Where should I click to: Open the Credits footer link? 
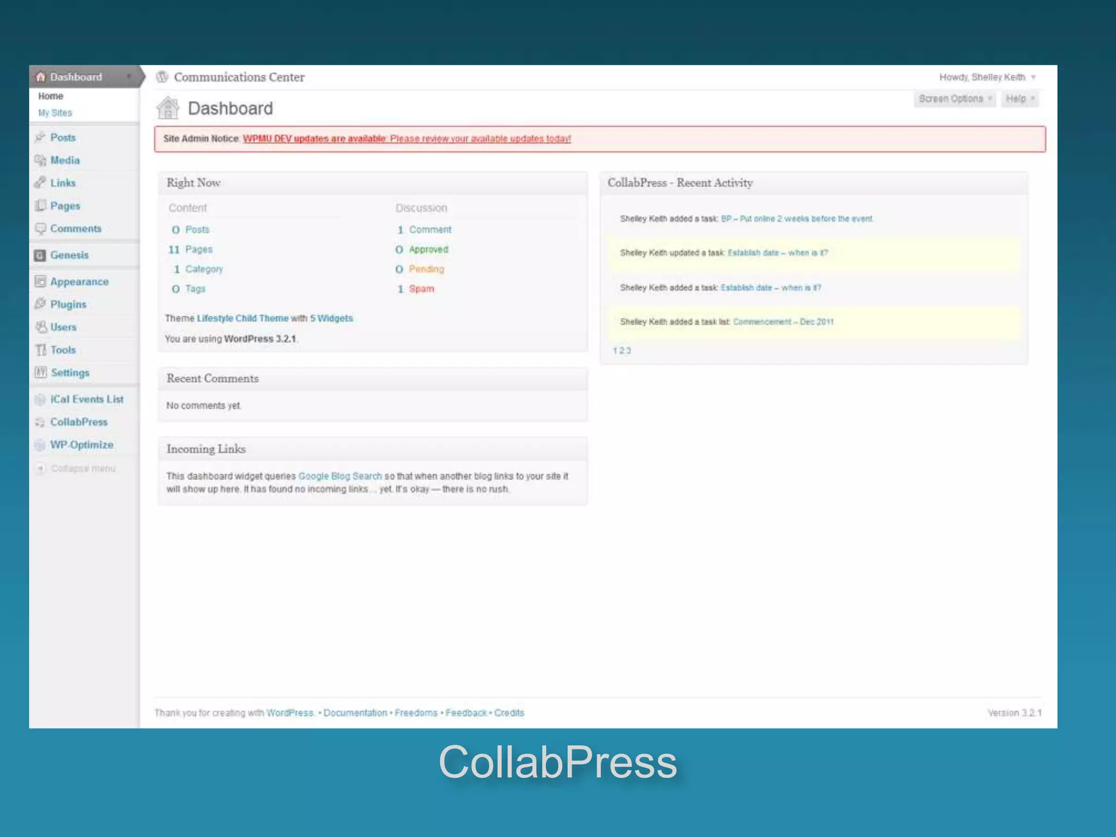pyautogui.click(x=509, y=713)
